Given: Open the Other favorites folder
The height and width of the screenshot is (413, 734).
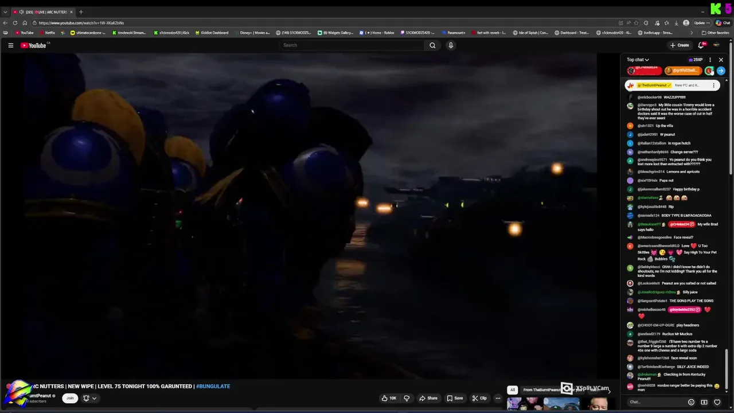Looking at the screenshot, I should [715, 33].
